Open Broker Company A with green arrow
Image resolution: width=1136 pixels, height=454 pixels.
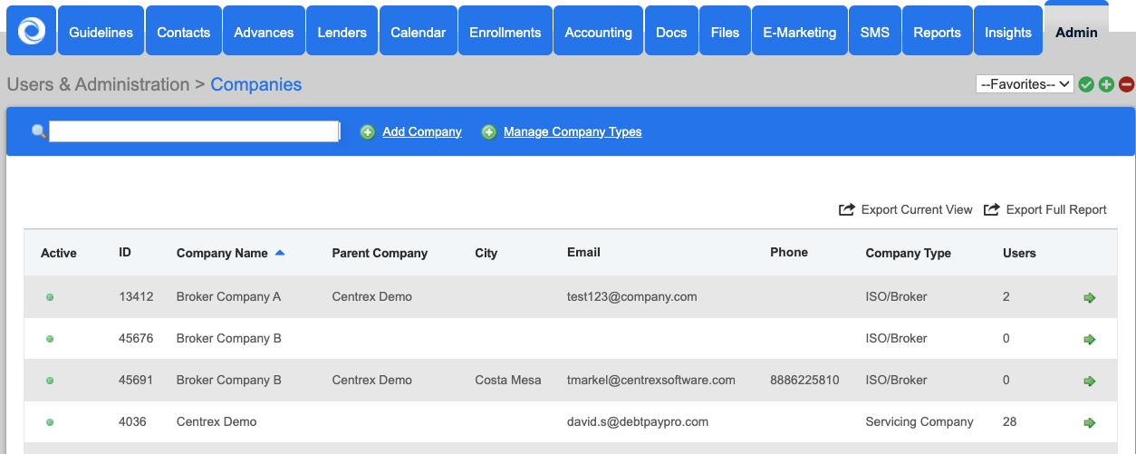1090,297
